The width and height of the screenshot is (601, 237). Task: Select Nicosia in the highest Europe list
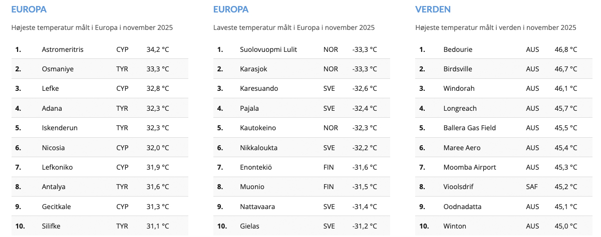pyautogui.click(x=53, y=148)
